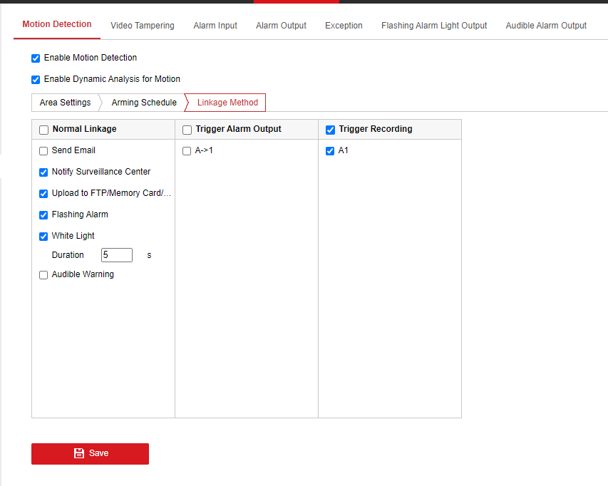Disable the Flashing Alarm checkbox

43,215
